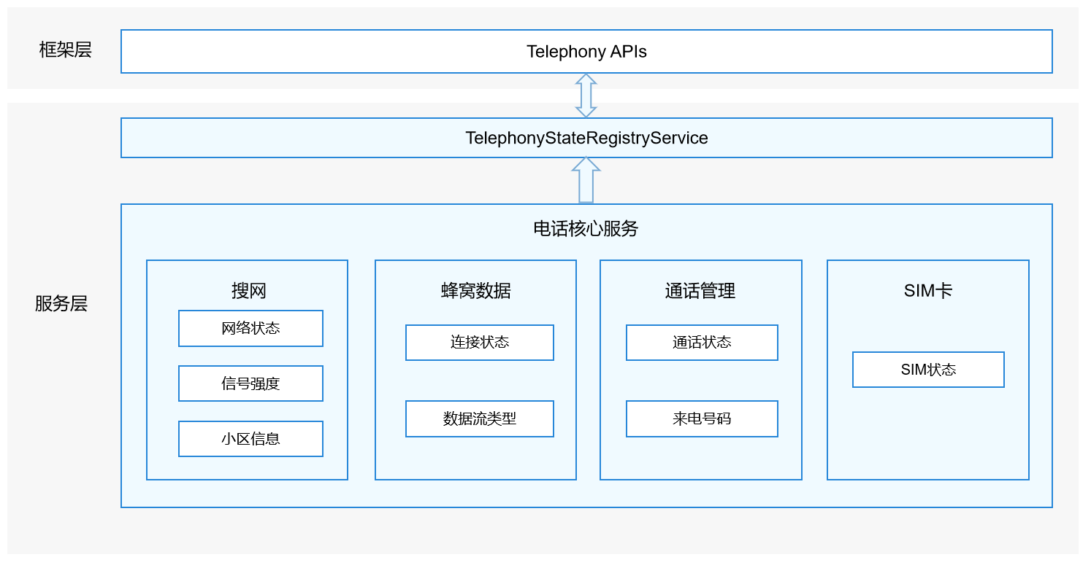Choose the 数据流类型 box

[x=480, y=418]
